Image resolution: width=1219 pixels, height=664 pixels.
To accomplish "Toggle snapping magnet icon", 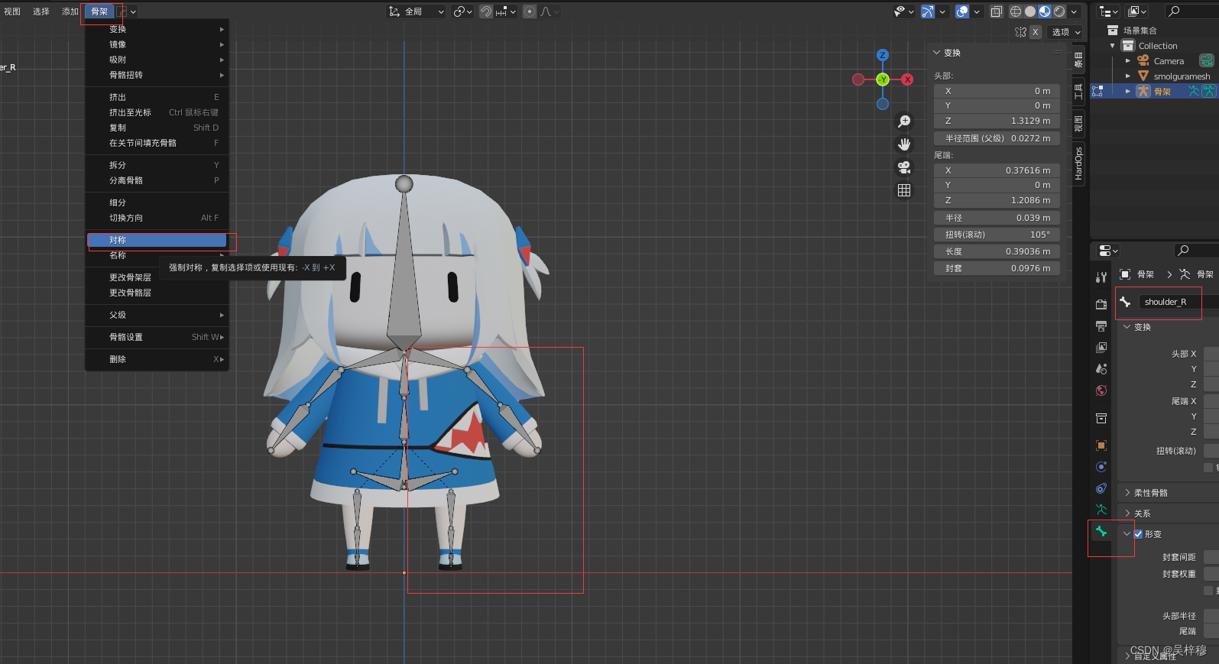I will [486, 11].
